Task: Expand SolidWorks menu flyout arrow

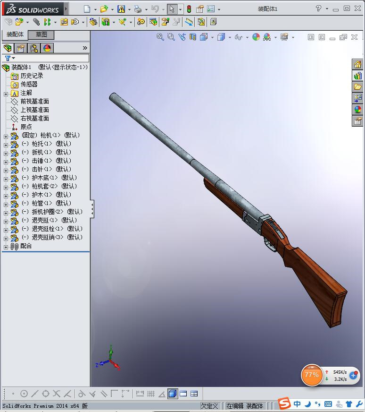Action: coord(66,9)
